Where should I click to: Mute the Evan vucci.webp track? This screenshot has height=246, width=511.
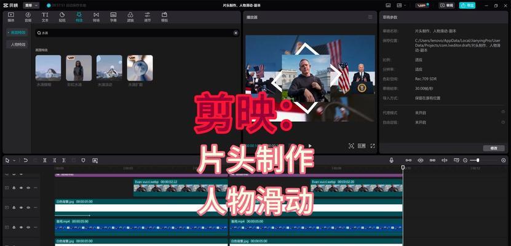(28, 188)
